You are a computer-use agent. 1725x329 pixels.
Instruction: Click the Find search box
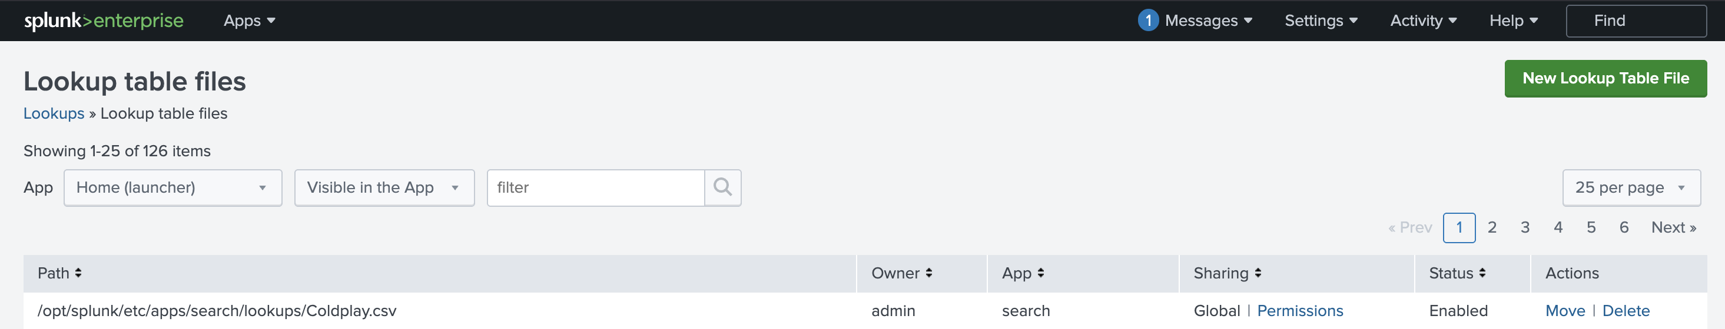pos(1636,21)
